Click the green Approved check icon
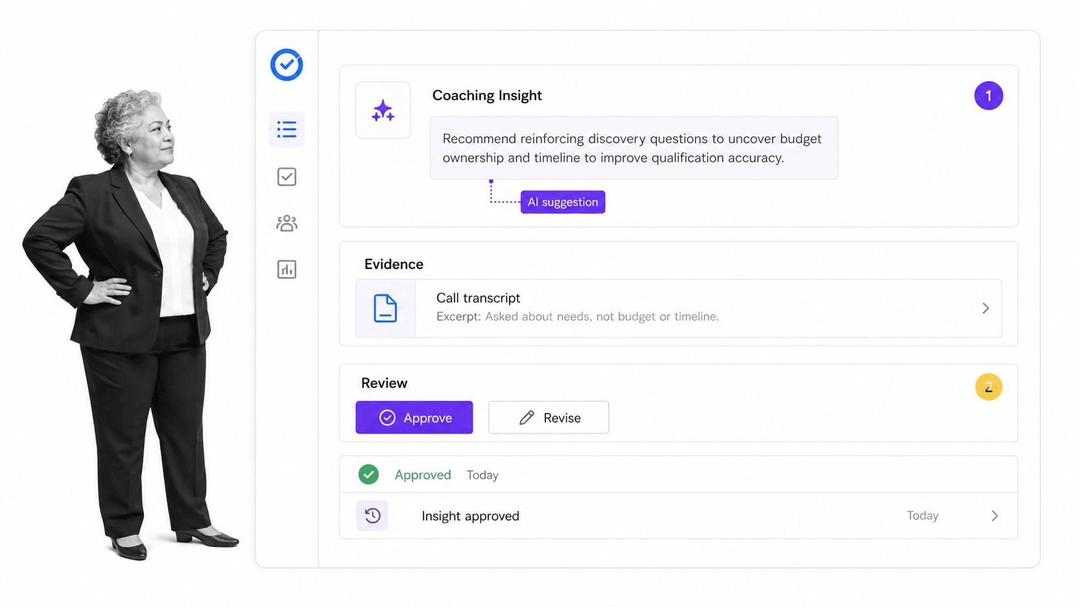1079x607 pixels. pyautogui.click(x=368, y=475)
